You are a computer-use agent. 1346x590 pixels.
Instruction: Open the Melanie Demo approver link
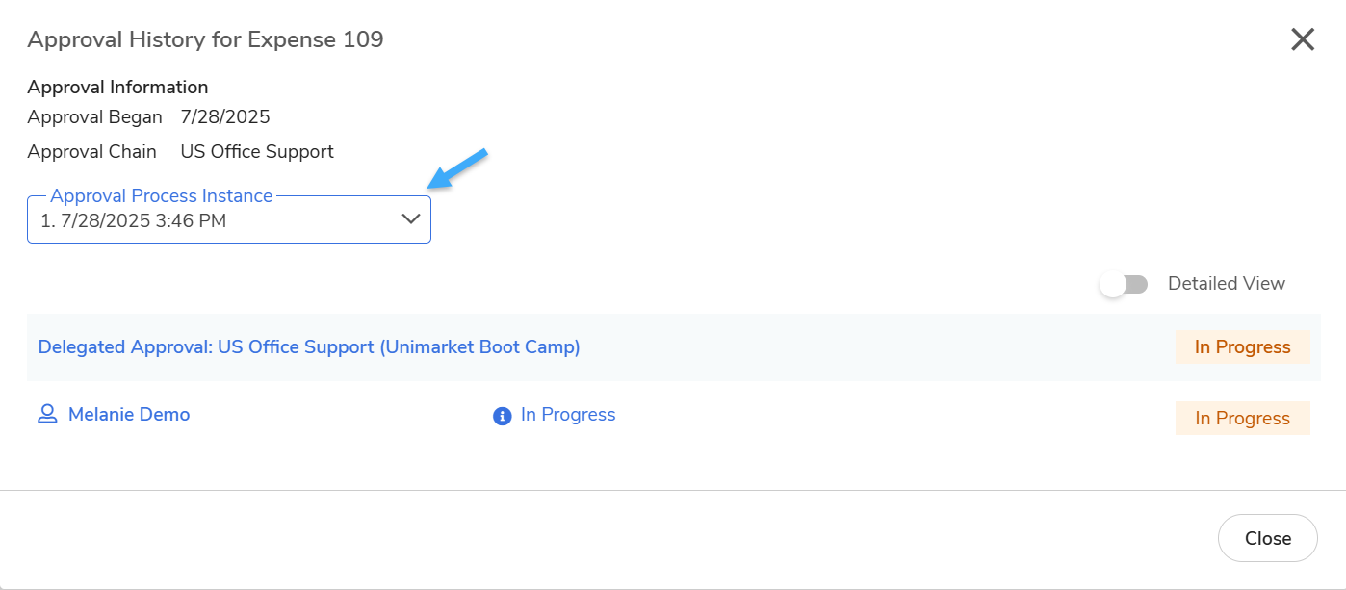pos(129,415)
